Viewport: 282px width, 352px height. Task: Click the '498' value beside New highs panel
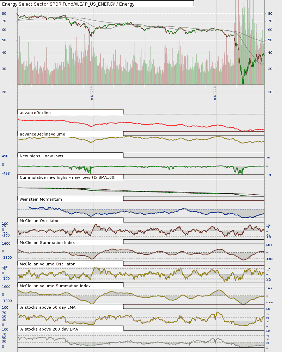coord(5,156)
